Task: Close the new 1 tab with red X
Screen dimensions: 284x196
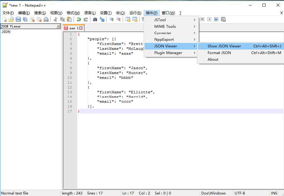Action: coord(81,28)
